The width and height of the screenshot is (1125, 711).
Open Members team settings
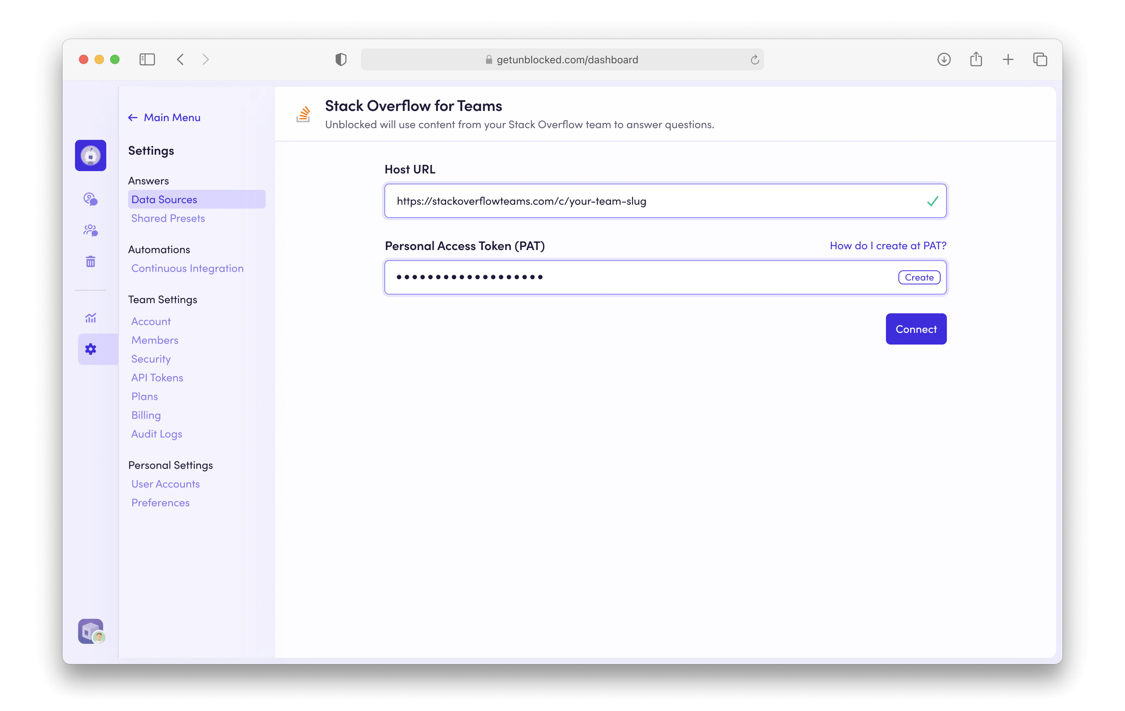click(x=155, y=340)
